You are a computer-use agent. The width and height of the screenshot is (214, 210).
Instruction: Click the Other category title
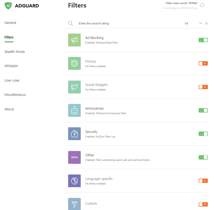[90, 155]
